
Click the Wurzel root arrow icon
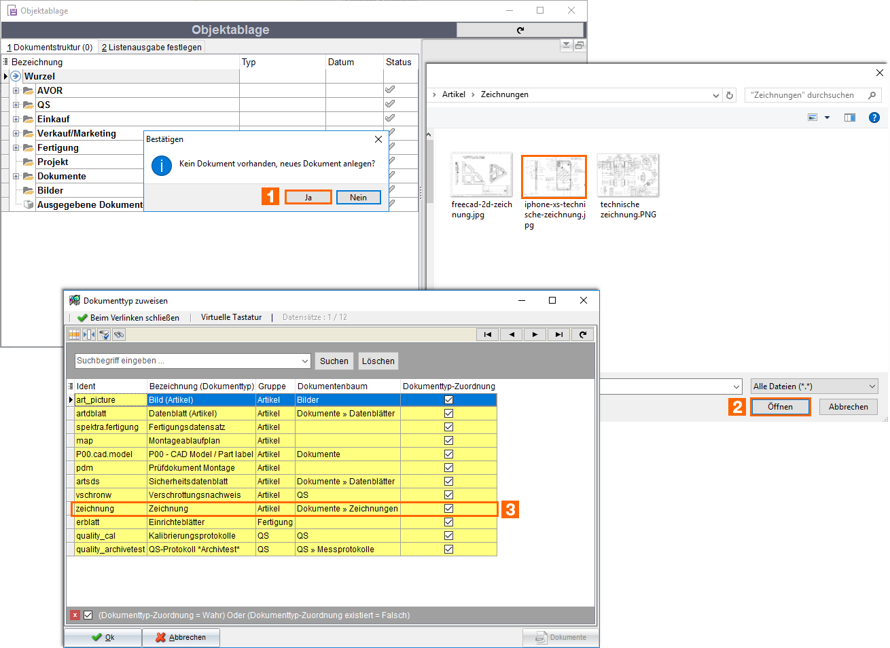coord(16,76)
